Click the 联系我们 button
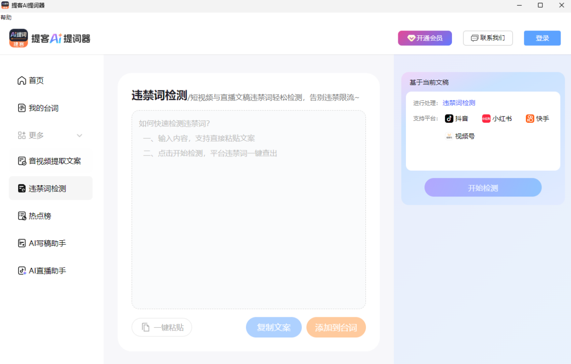The height and width of the screenshot is (364, 571). point(488,38)
